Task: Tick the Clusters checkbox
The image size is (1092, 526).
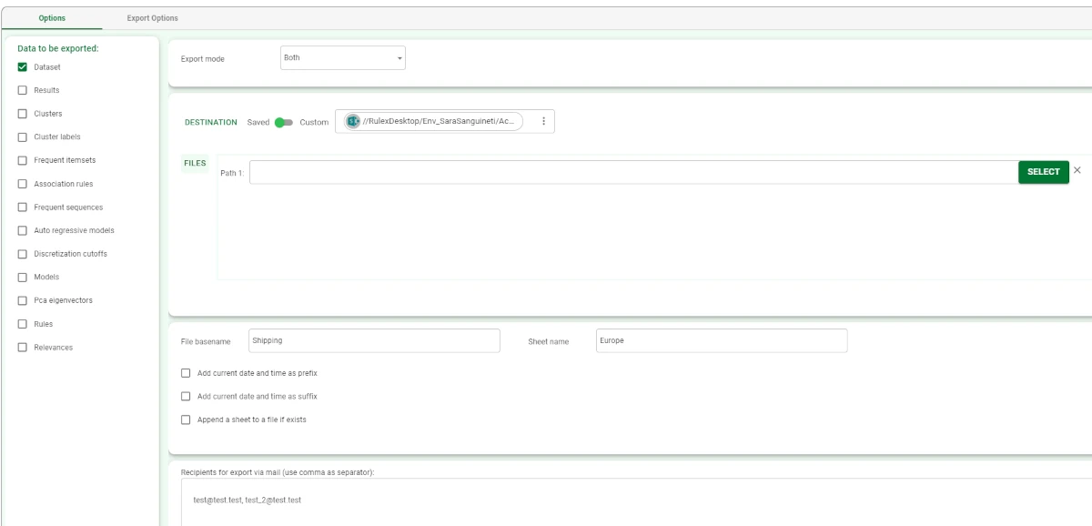Action: (23, 114)
